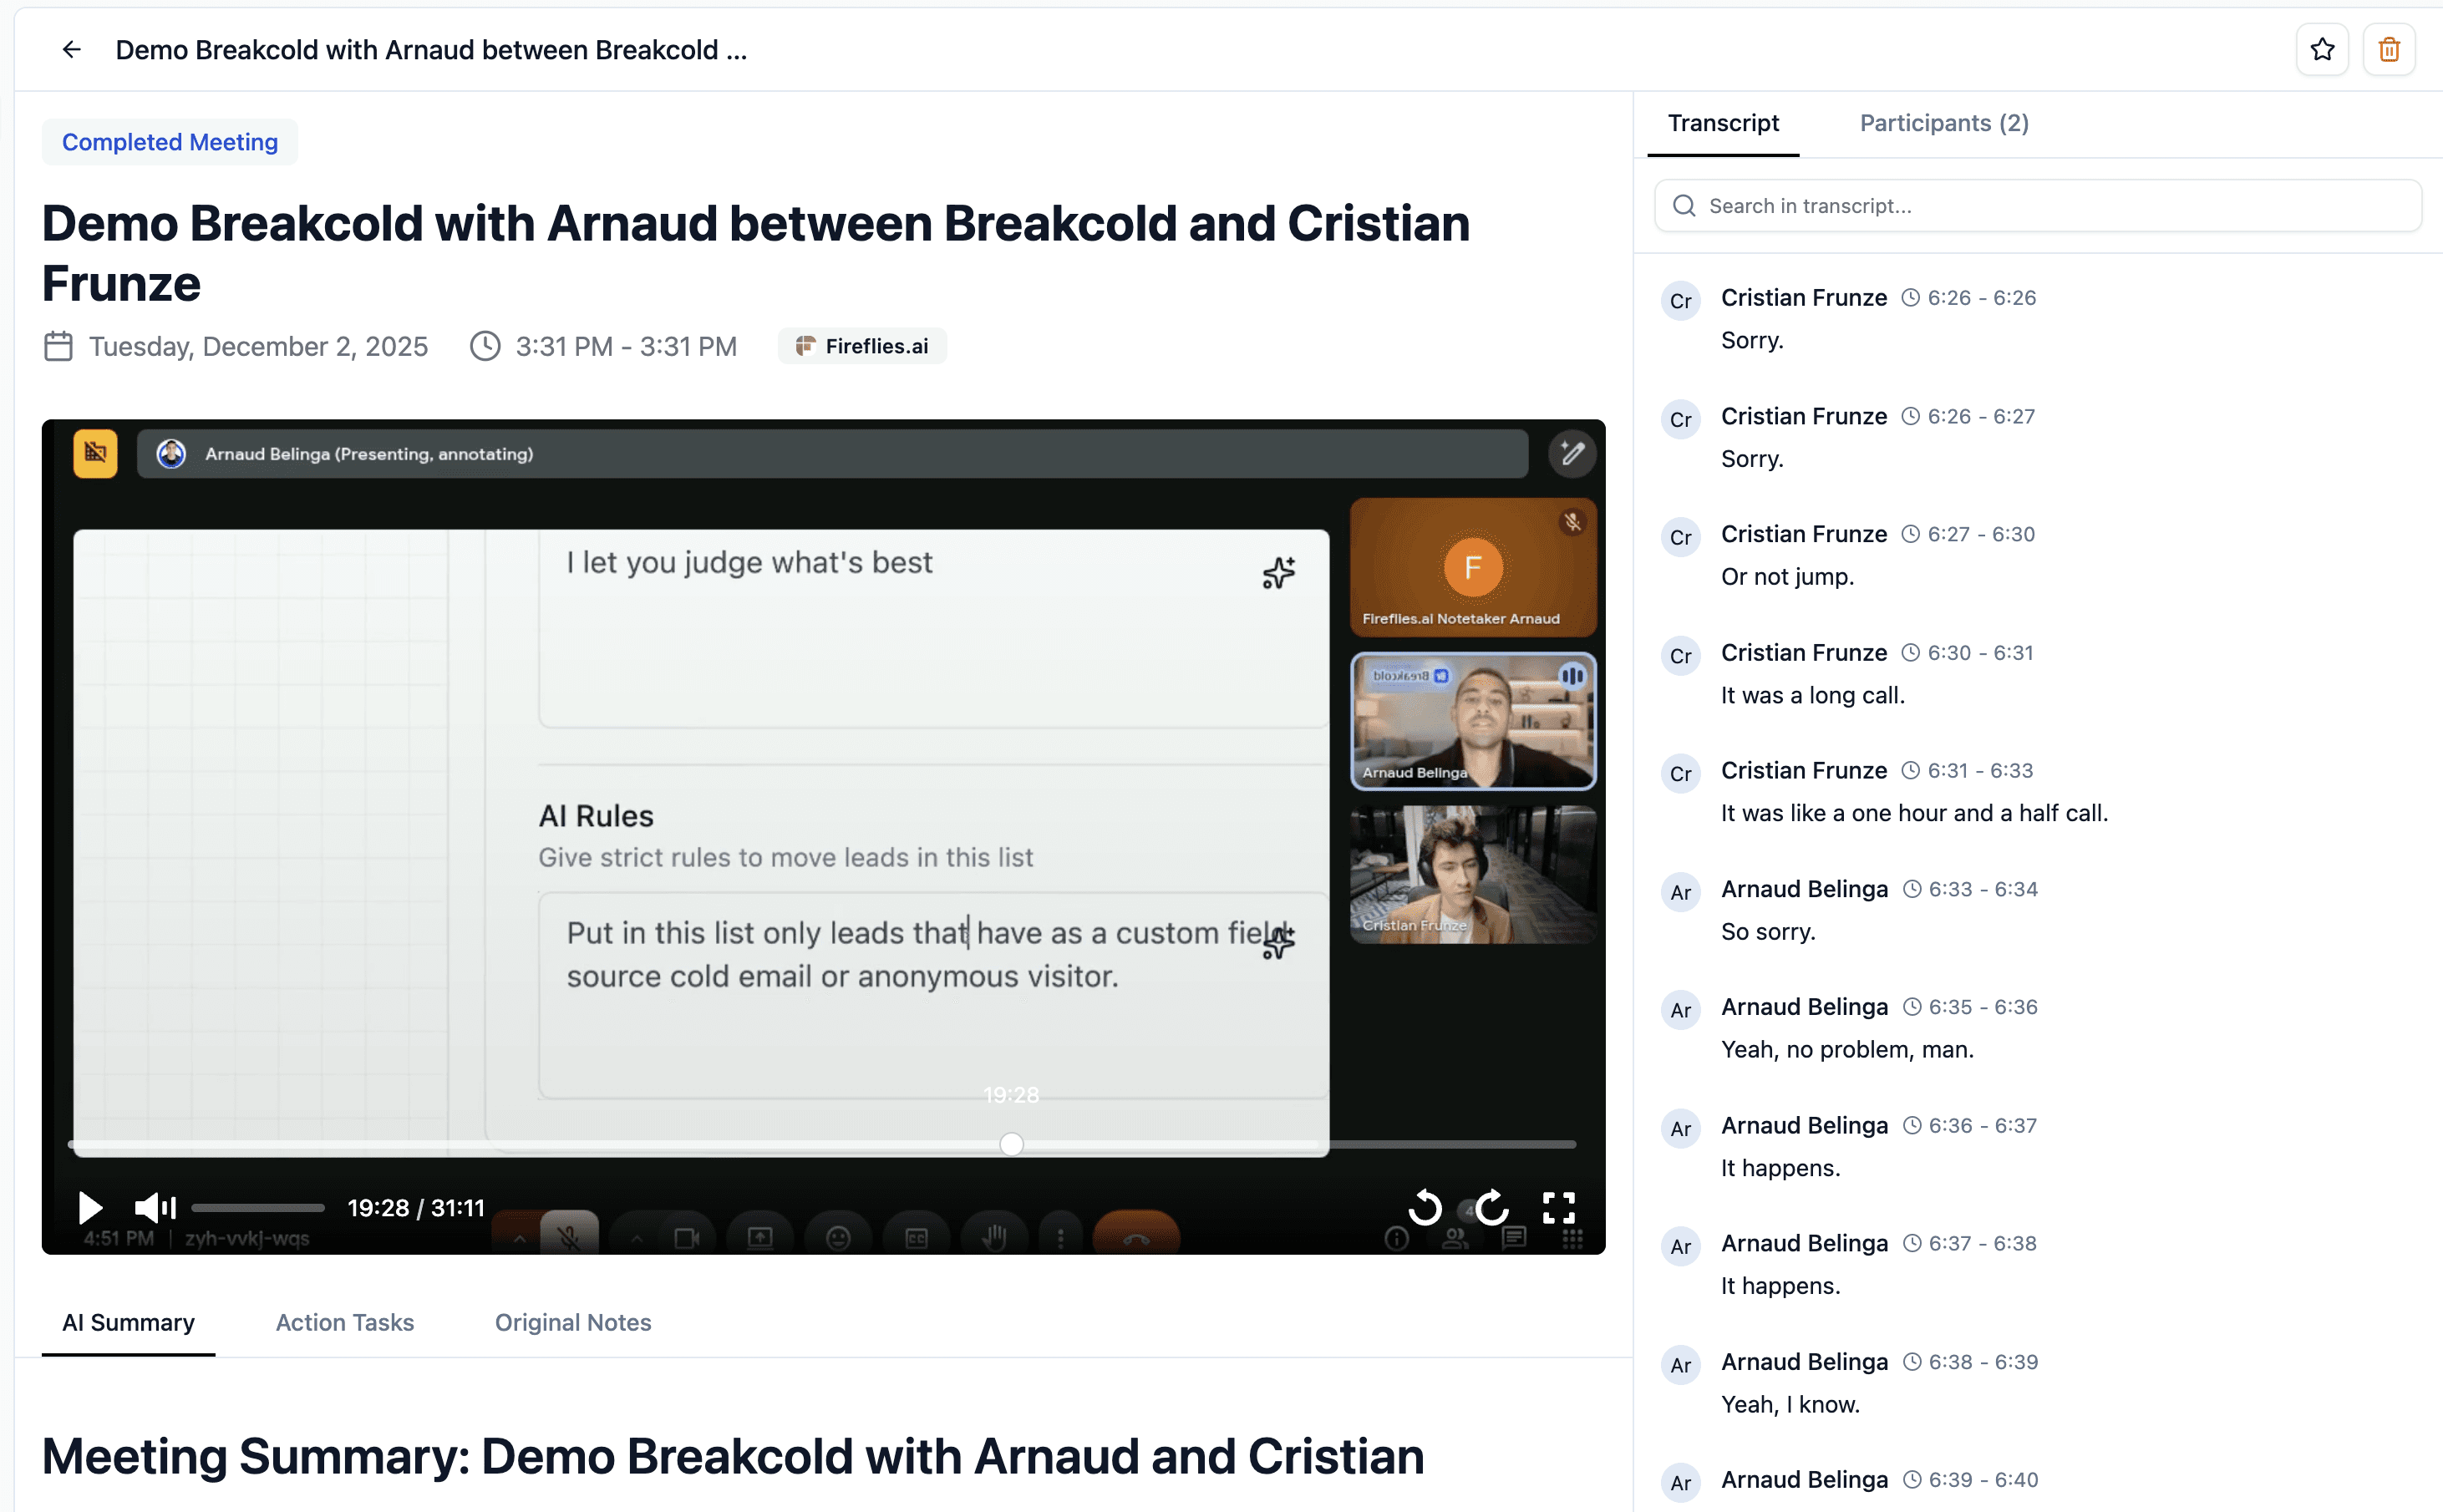The image size is (2443, 1512).
Task: Click the search magnifier icon in transcript
Action: click(1684, 206)
